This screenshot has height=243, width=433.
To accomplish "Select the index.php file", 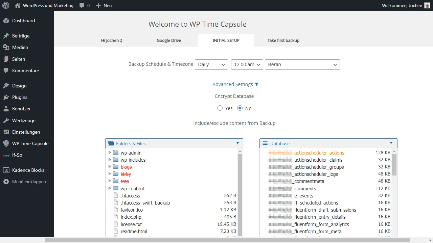I will [131, 217].
